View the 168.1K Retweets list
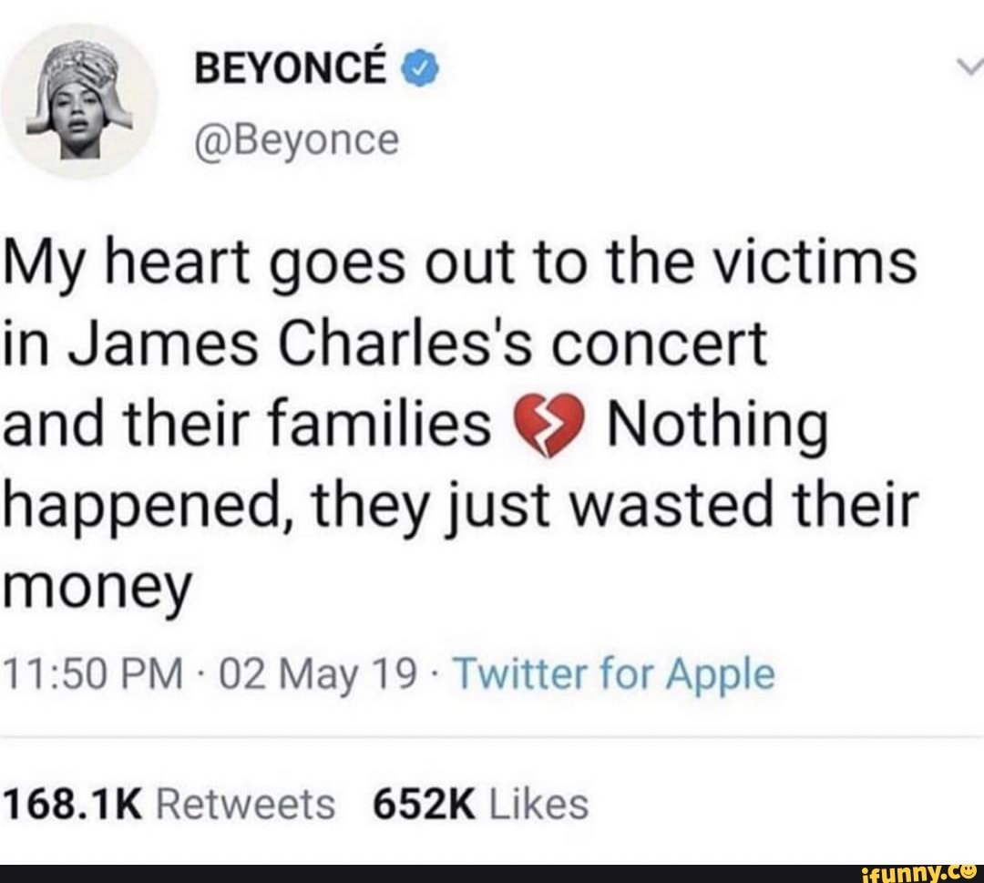Viewport: 984px width, 883px height. point(169,805)
